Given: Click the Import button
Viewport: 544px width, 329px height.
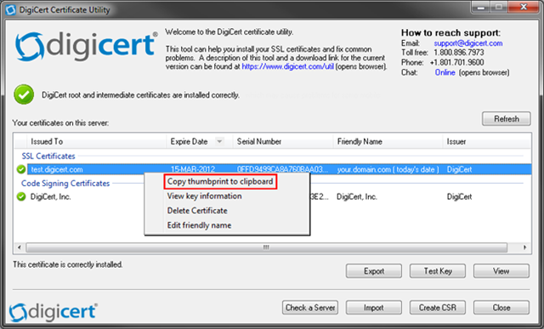Looking at the screenshot, I should pyautogui.click(x=374, y=308).
